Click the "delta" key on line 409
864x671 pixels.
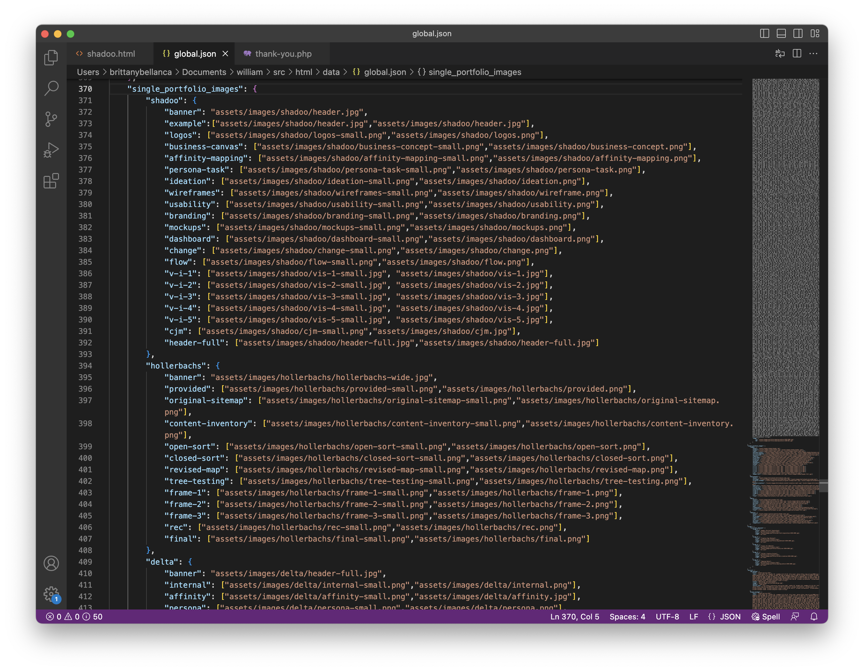pyautogui.click(x=162, y=562)
